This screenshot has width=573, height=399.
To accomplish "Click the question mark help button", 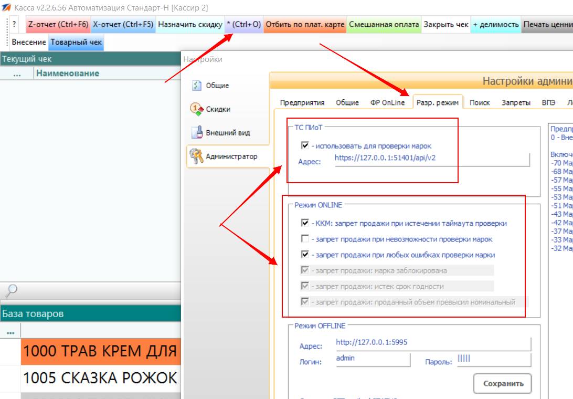I will (x=14, y=25).
